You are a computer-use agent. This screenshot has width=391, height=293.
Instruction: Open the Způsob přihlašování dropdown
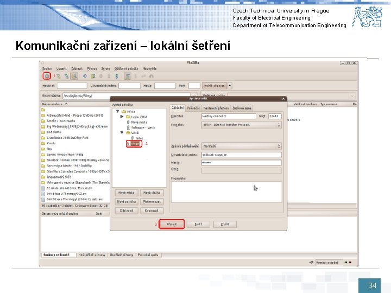(241, 146)
